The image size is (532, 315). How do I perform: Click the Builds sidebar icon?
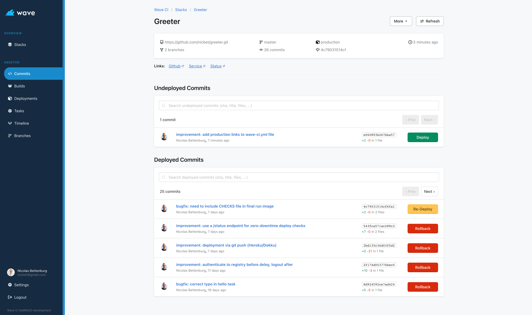click(10, 86)
